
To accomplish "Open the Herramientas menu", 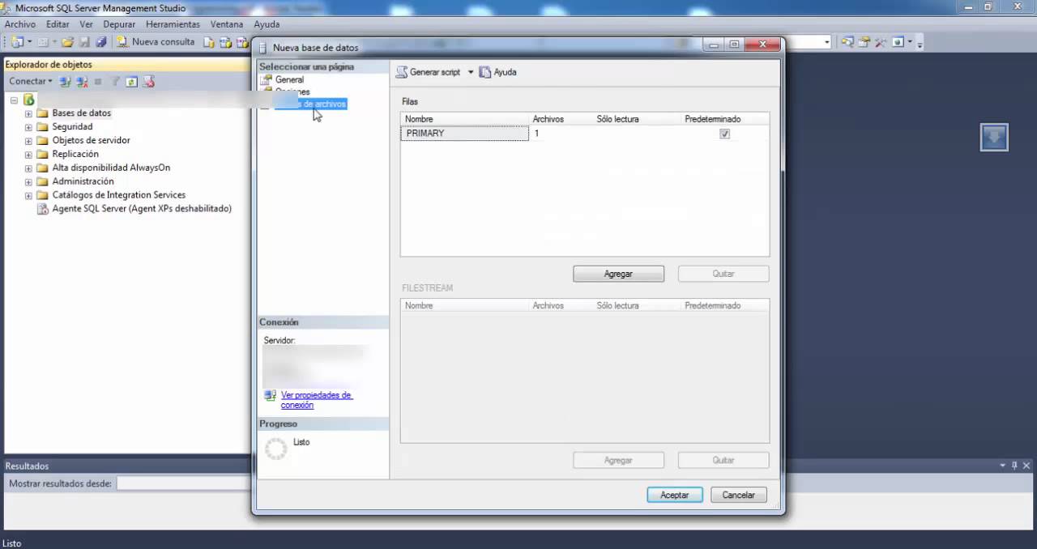I will click(173, 24).
